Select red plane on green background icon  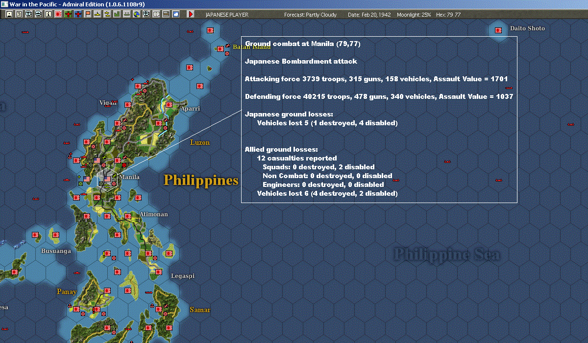68,14
